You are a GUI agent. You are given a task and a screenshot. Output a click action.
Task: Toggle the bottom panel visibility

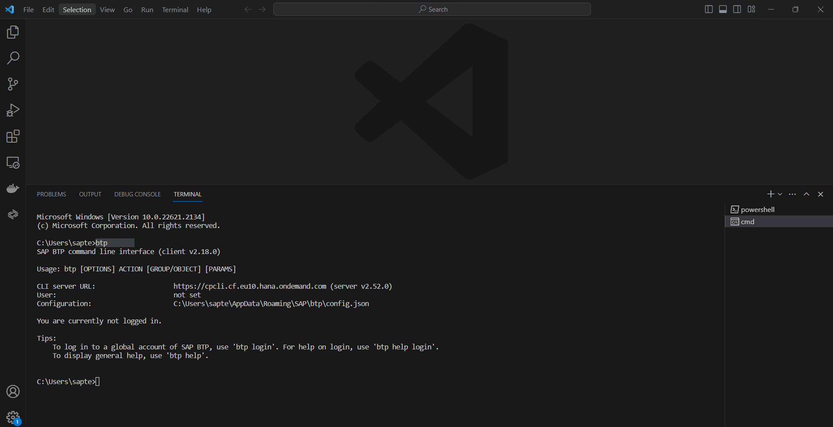pyautogui.click(x=723, y=9)
